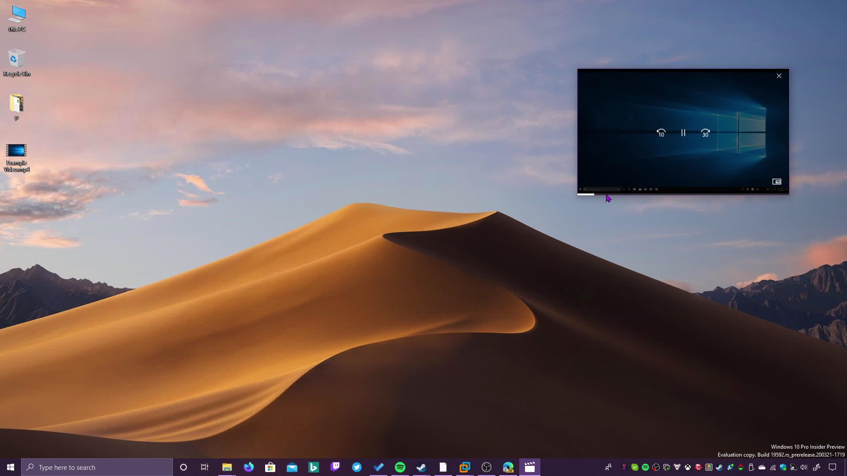
Task: Launch Steam from the taskbar
Action: 422,467
